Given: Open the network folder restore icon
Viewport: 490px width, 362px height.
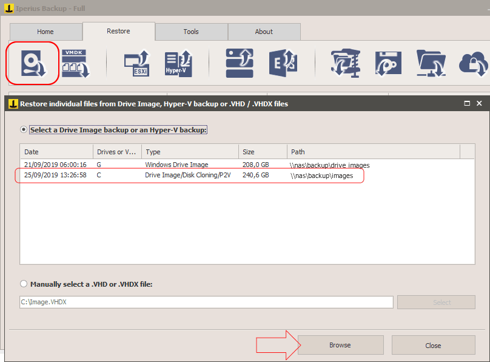Looking at the screenshot, I should click(x=431, y=63).
